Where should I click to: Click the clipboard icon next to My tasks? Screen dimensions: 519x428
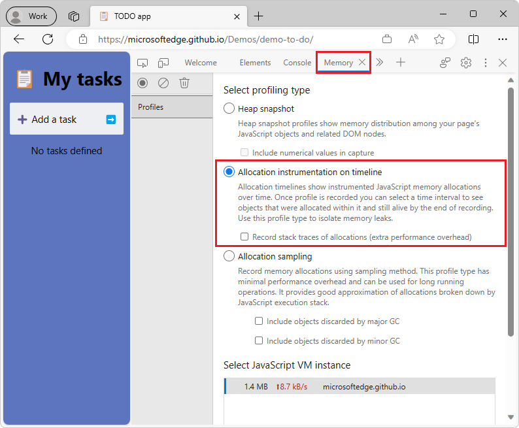[24, 79]
